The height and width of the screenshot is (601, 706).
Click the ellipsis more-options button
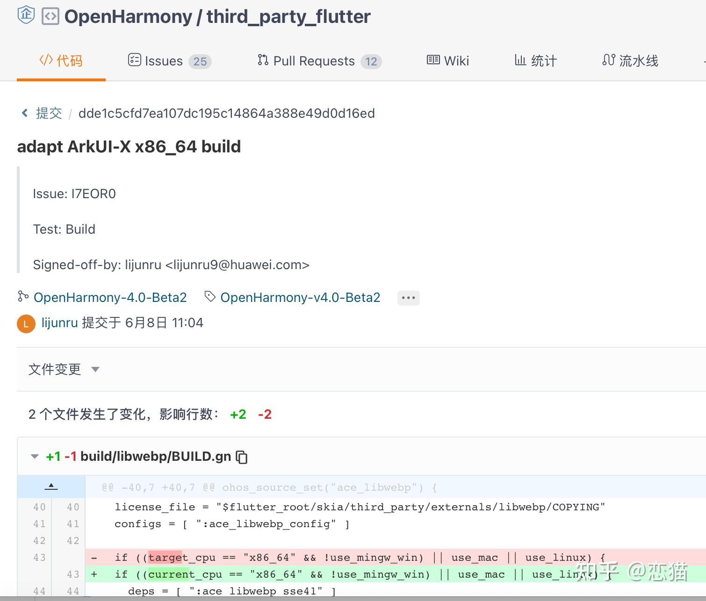tap(408, 297)
